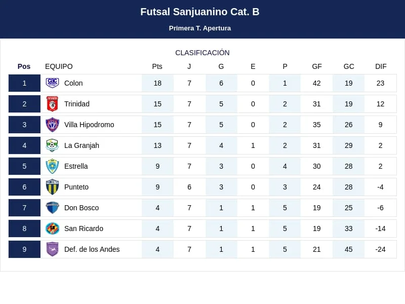Click the Villa Hipodromo crest icon
The image size is (405, 304).
pyautogui.click(x=52, y=125)
